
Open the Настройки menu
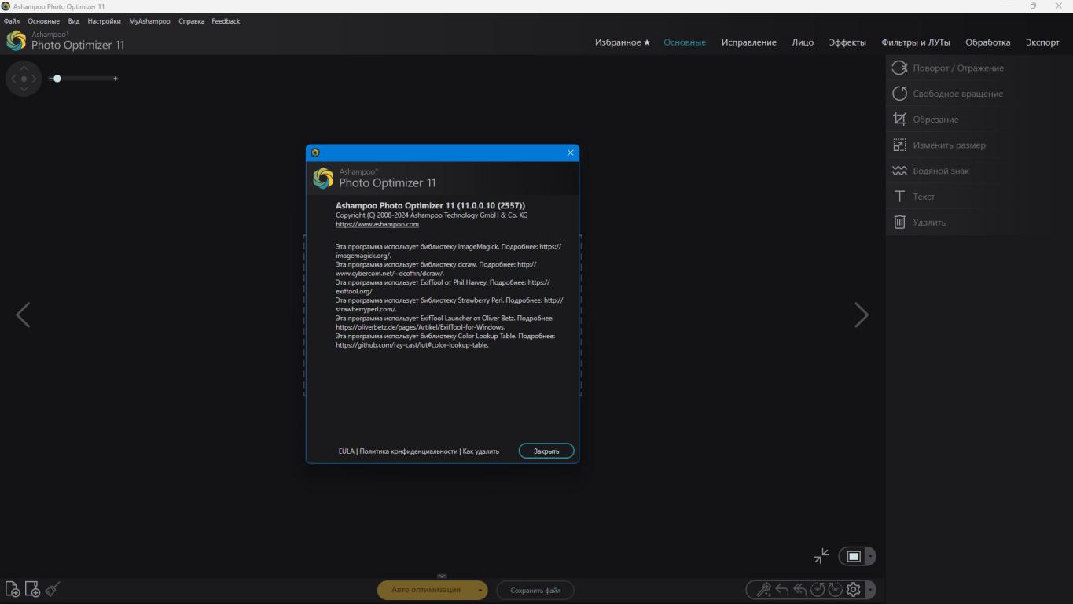104,21
